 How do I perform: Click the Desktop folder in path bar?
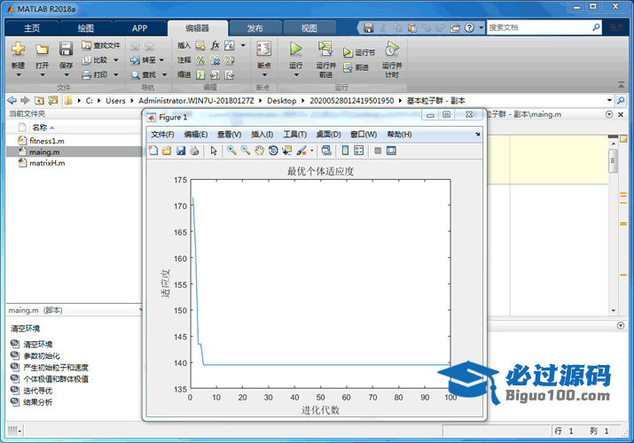click(x=281, y=100)
